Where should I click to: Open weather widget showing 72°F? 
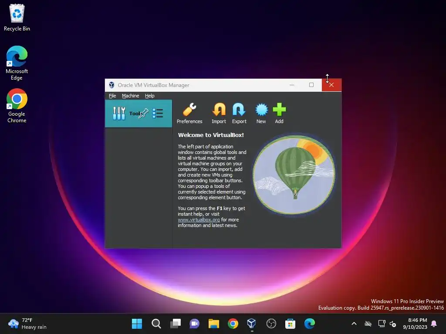(27, 324)
